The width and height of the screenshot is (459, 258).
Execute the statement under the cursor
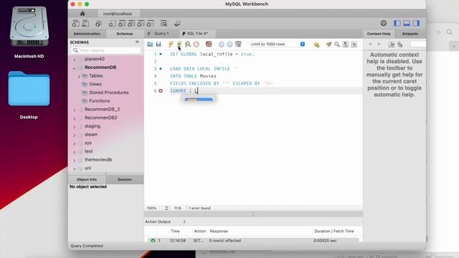coord(179,44)
